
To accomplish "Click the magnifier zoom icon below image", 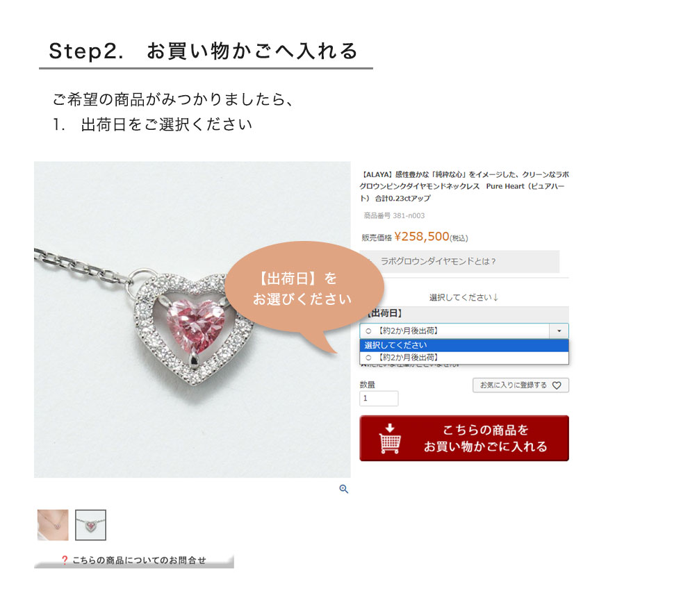I will tap(343, 489).
